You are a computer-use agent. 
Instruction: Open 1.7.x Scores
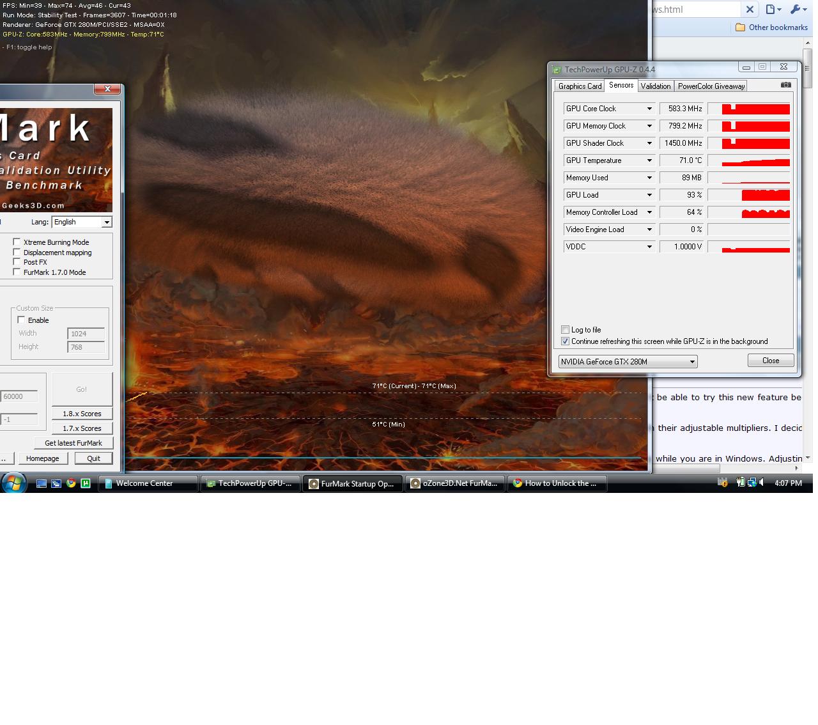point(82,428)
